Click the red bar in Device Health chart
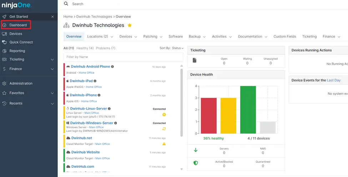This screenshot has width=348, height=177. (209, 116)
